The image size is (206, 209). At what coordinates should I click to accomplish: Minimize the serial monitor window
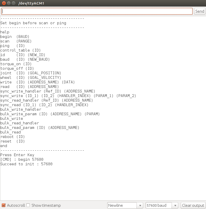pyautogui.click(x=9, y=3)
